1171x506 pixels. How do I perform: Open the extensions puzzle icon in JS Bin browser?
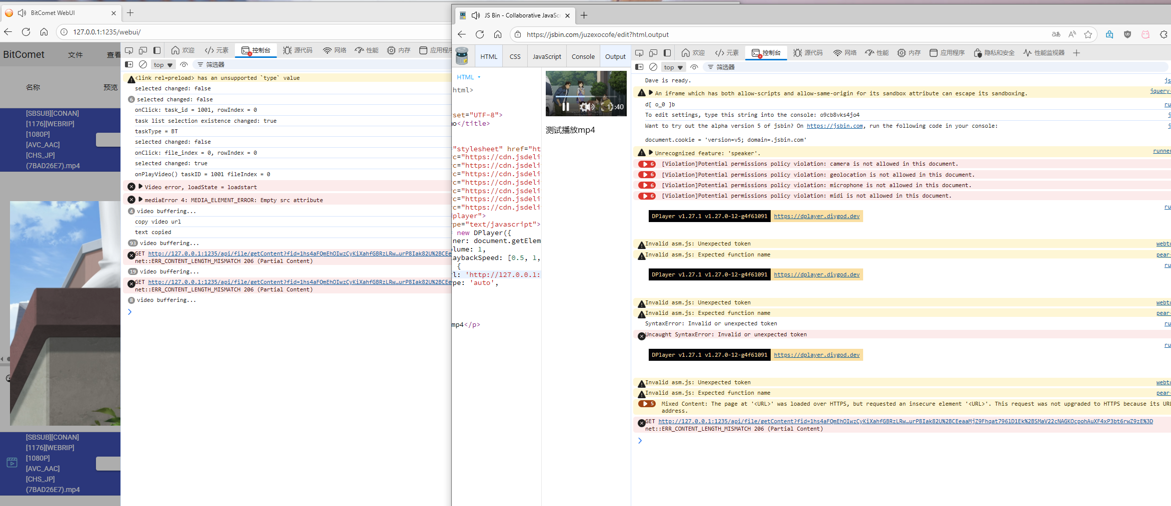pyautogui.click(x=1164, y=34)
